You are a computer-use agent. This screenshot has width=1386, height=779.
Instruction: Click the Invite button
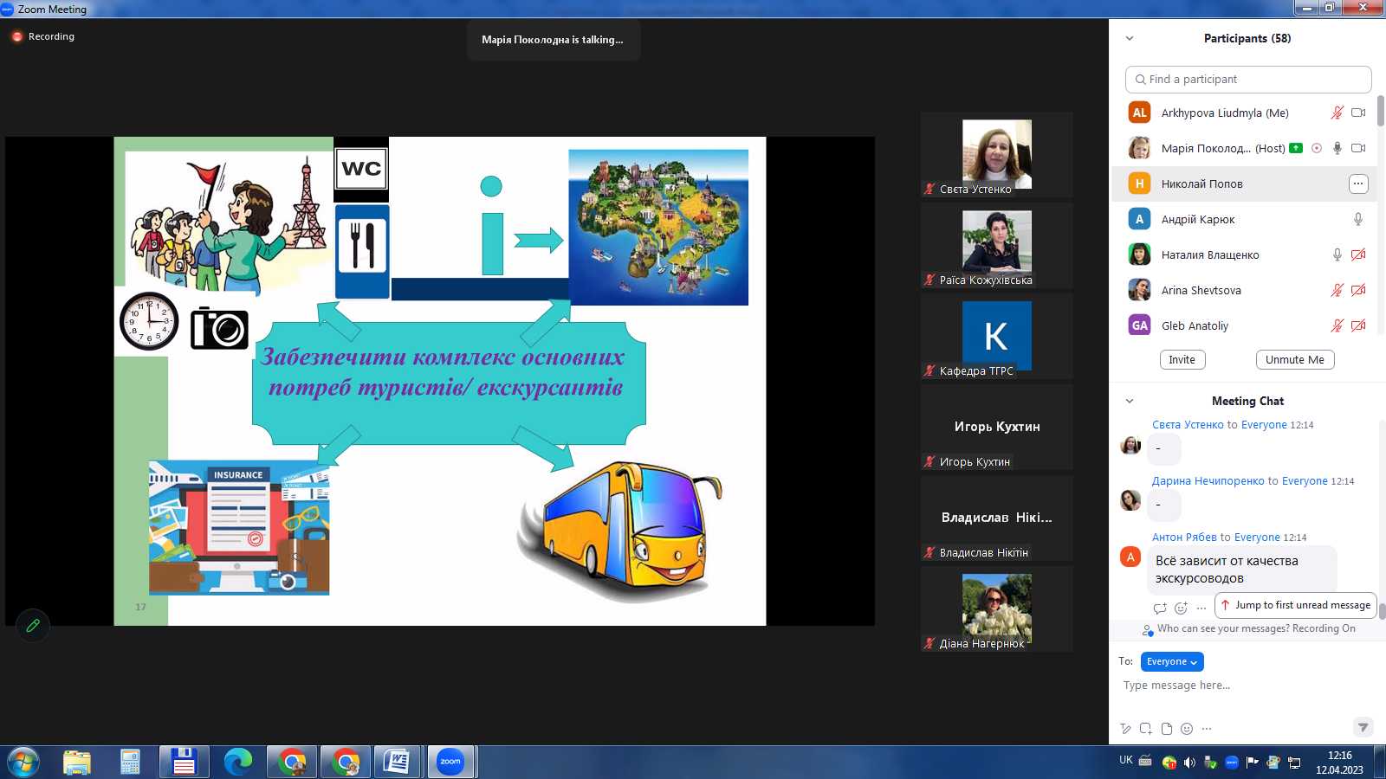click(1182, 360)
